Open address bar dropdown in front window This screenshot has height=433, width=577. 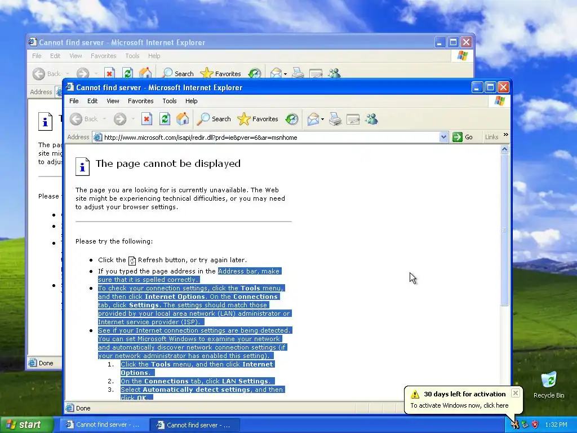[443, 138]
